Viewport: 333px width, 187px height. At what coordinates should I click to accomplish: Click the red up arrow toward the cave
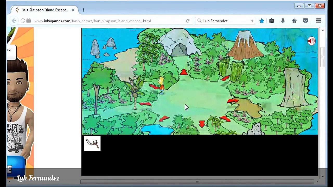pos(184,72)
